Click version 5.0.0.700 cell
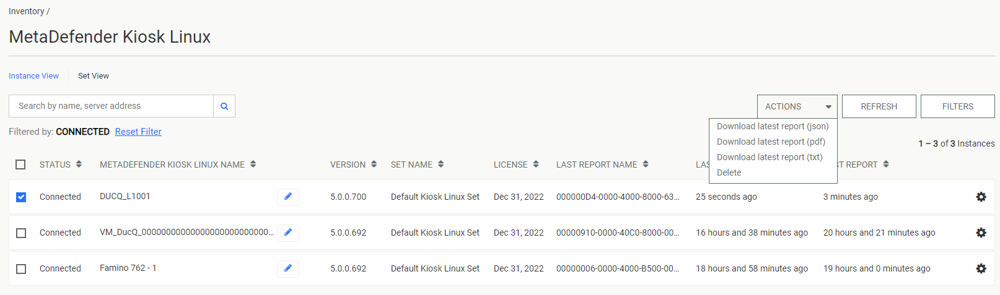Image resolution: width=1000 pixels, height=295 pixels. 348,197
